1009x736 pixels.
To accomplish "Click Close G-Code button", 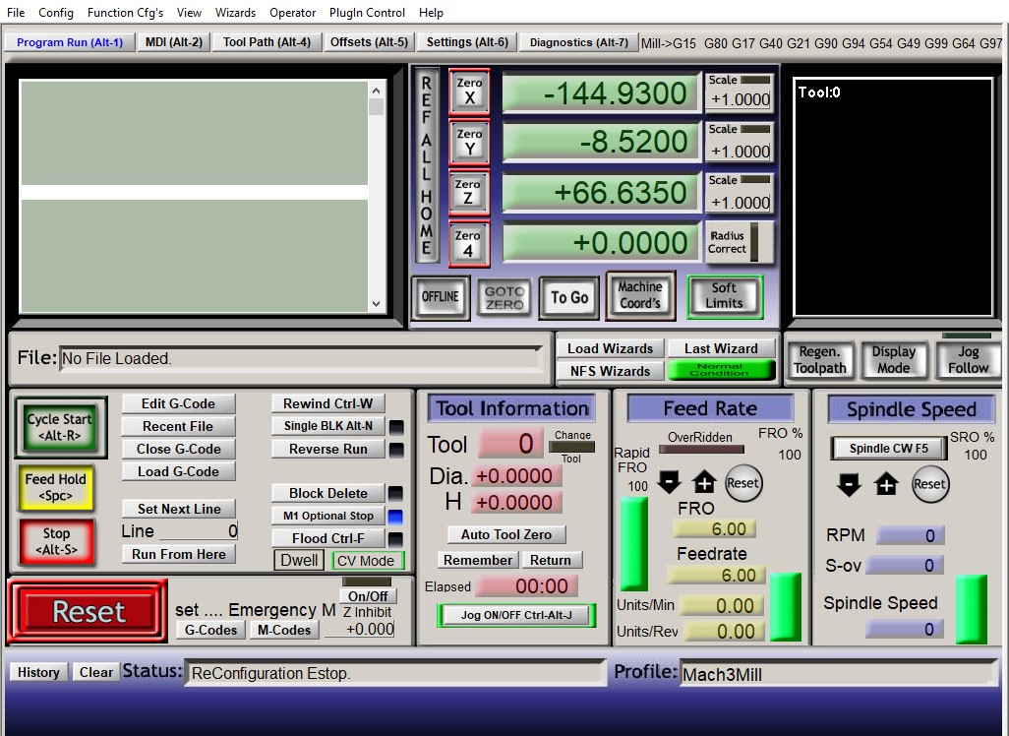I will click(178, 449).
